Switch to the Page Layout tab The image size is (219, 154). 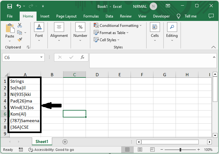66,16
